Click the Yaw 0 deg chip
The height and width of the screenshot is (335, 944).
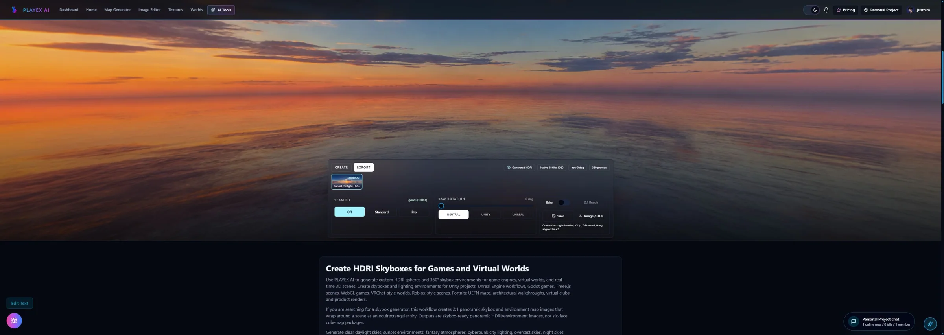[x=577, y=167]
